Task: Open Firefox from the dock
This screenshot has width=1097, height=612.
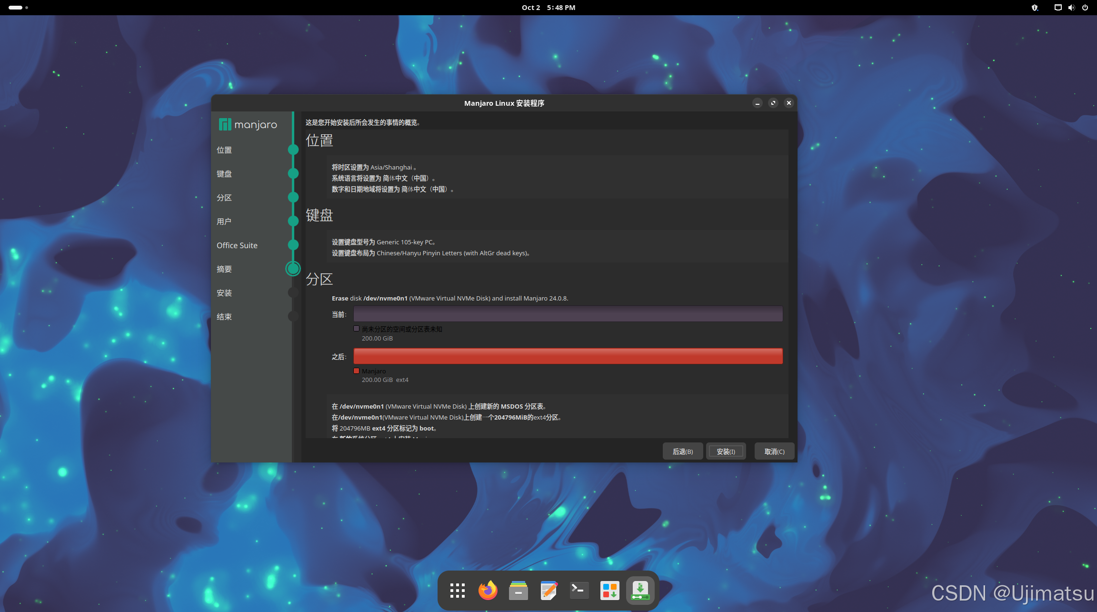Action: point(488,591)
